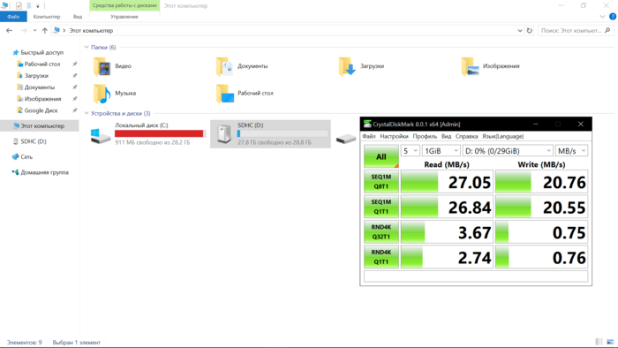Open the quick access toolbar customize dropdown
The width and height of the screenshot is (618, 348).
pyautogui.click(x=38, y=6)
